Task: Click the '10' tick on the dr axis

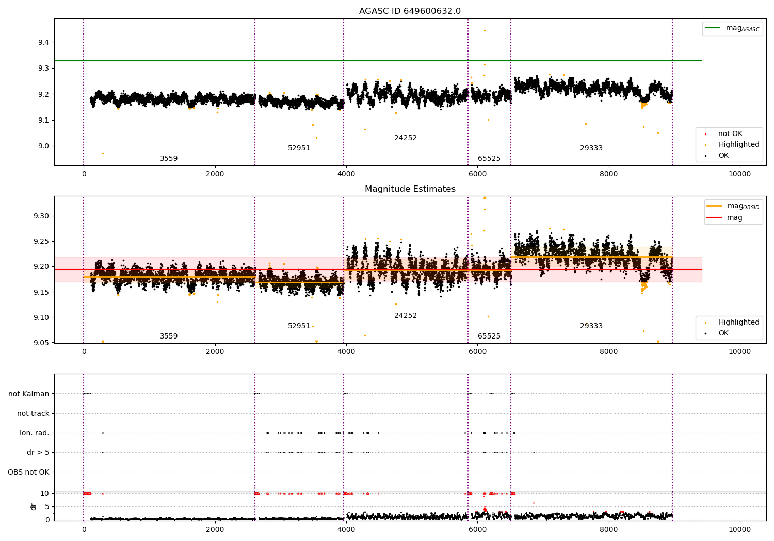Action: point(45,494)
